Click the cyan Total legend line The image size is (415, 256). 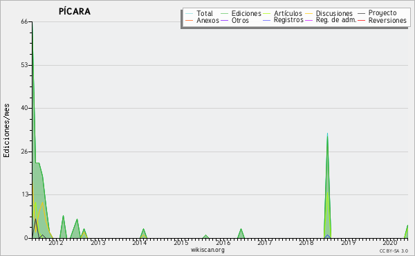(x=190, y=13)
